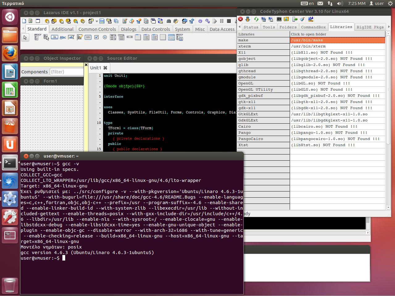Open Terminal from the Ubuntu launcher
395x296 pixels.
point(10,162)
